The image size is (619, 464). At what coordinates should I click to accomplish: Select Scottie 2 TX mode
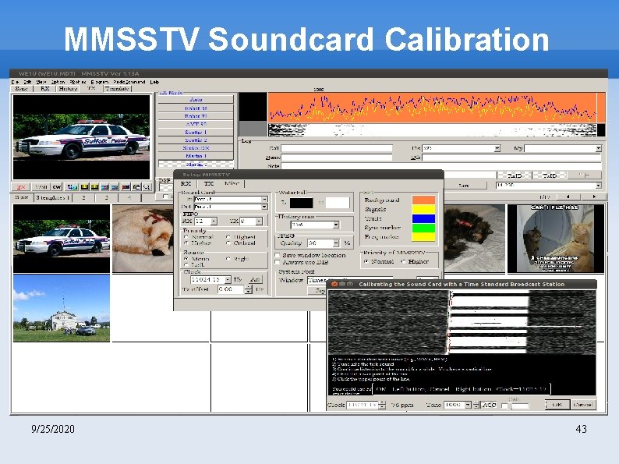pos(196,140)
